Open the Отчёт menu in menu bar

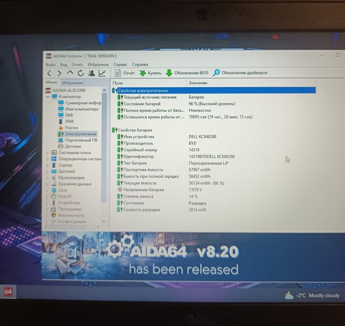(x=77, y=65)
